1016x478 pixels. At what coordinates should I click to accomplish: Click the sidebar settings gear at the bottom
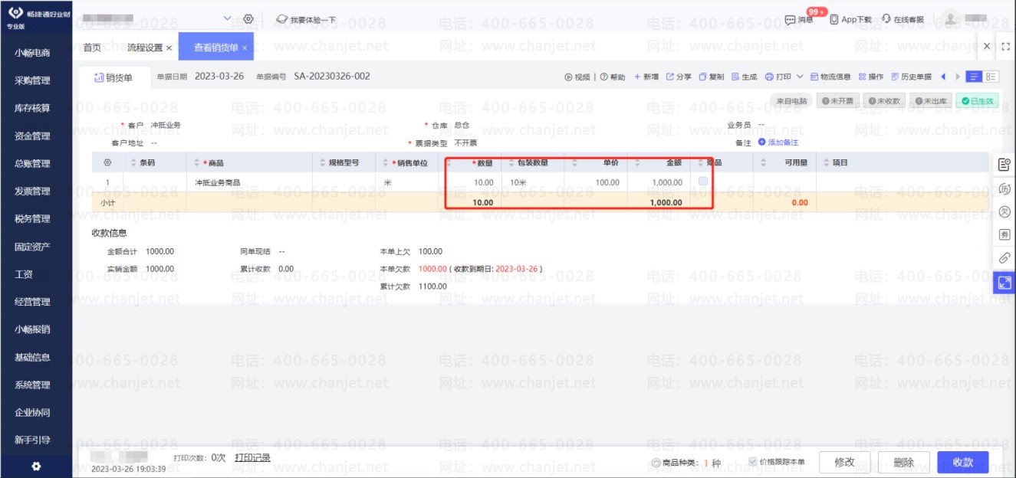(36, 466)
